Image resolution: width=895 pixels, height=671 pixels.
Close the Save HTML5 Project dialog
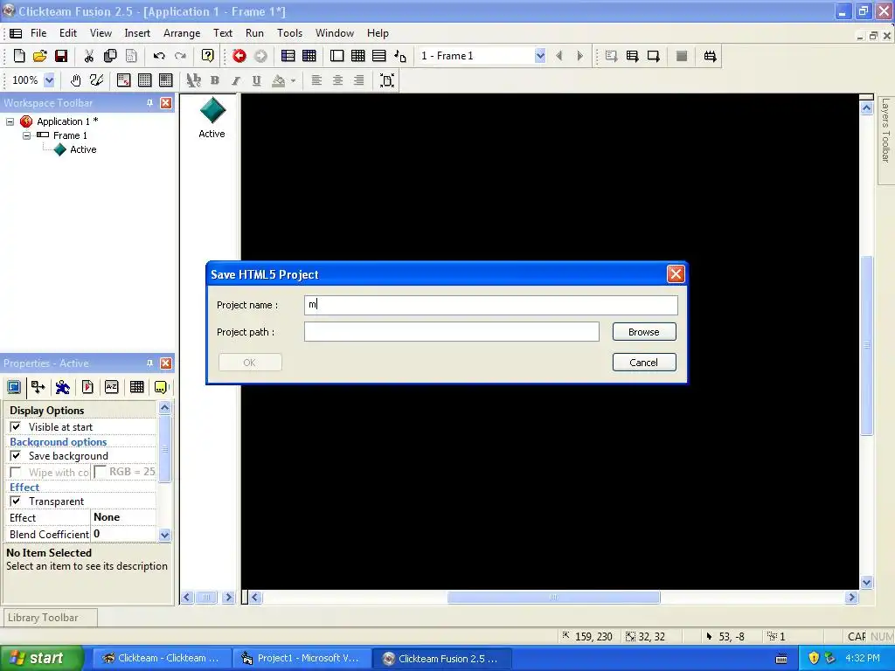pos(676,274)
